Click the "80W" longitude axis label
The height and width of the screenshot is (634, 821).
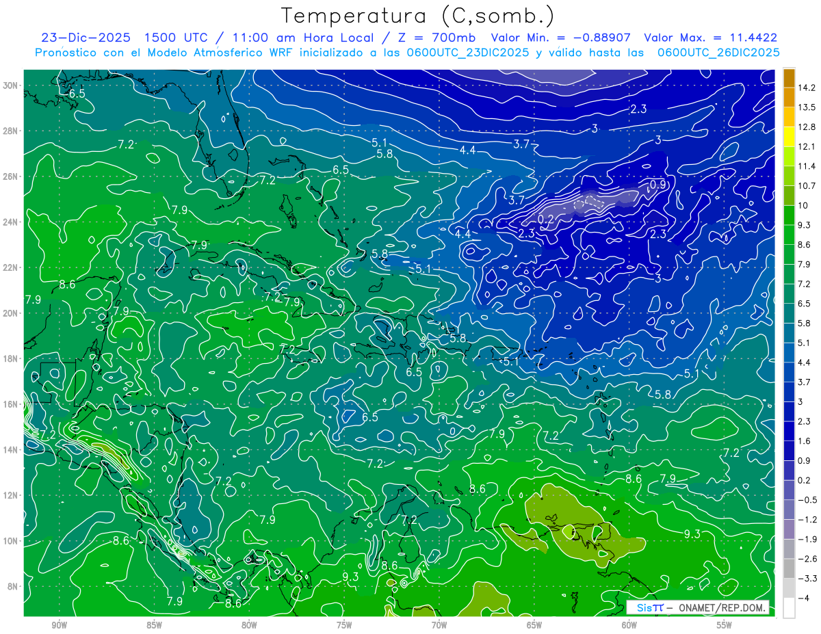point(249,625)
